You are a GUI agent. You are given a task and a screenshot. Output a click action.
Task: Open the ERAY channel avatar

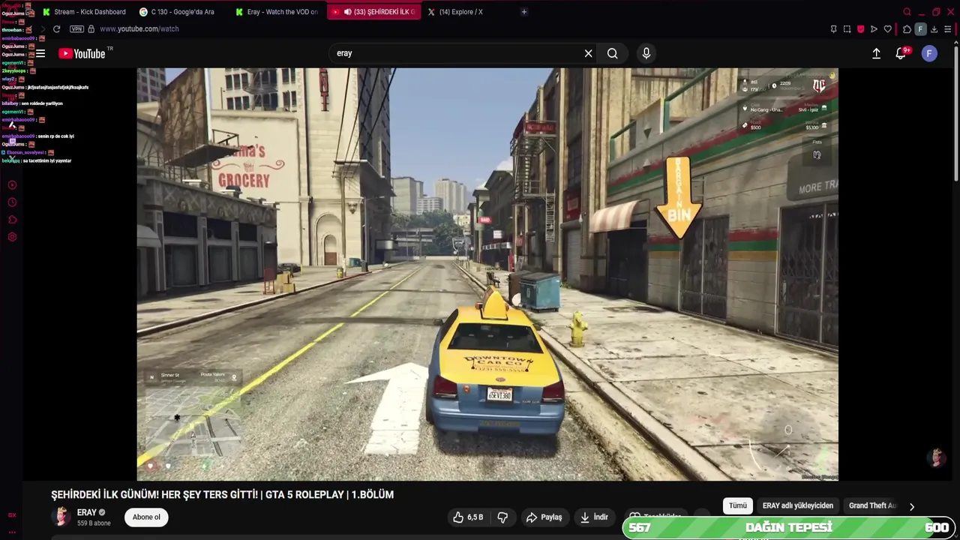click(62, 517)
